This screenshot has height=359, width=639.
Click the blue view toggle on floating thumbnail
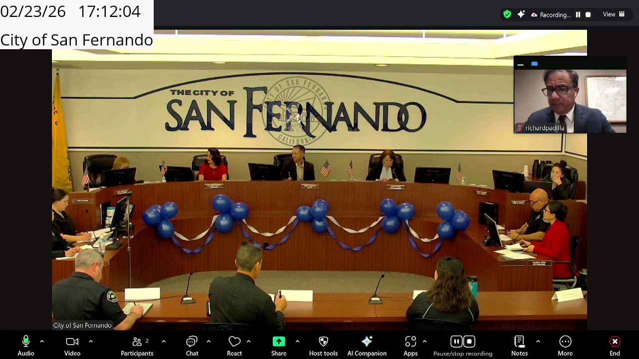pyautogui.click(x=534, y=64)
